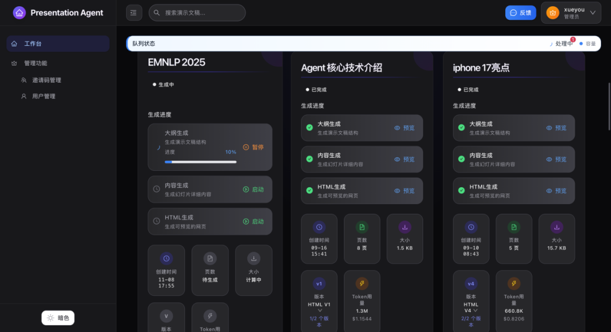Click the 10% progress value

(231, 152)
